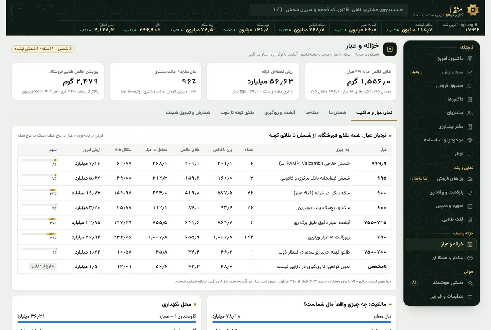Open the ارزش لحظه‌ای خزانه summary card

click(x=253, y=81)
